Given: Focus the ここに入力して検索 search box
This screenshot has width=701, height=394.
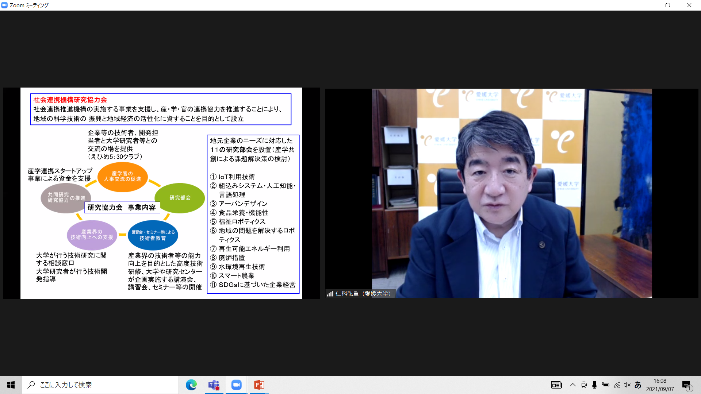Looking at the screenshot, I should click(100, 385).
